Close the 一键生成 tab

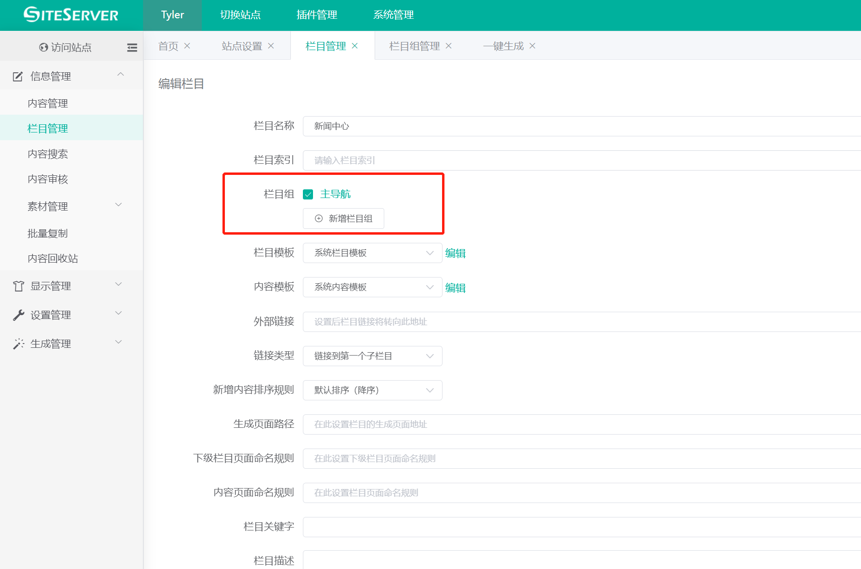[x=533, y=46]
